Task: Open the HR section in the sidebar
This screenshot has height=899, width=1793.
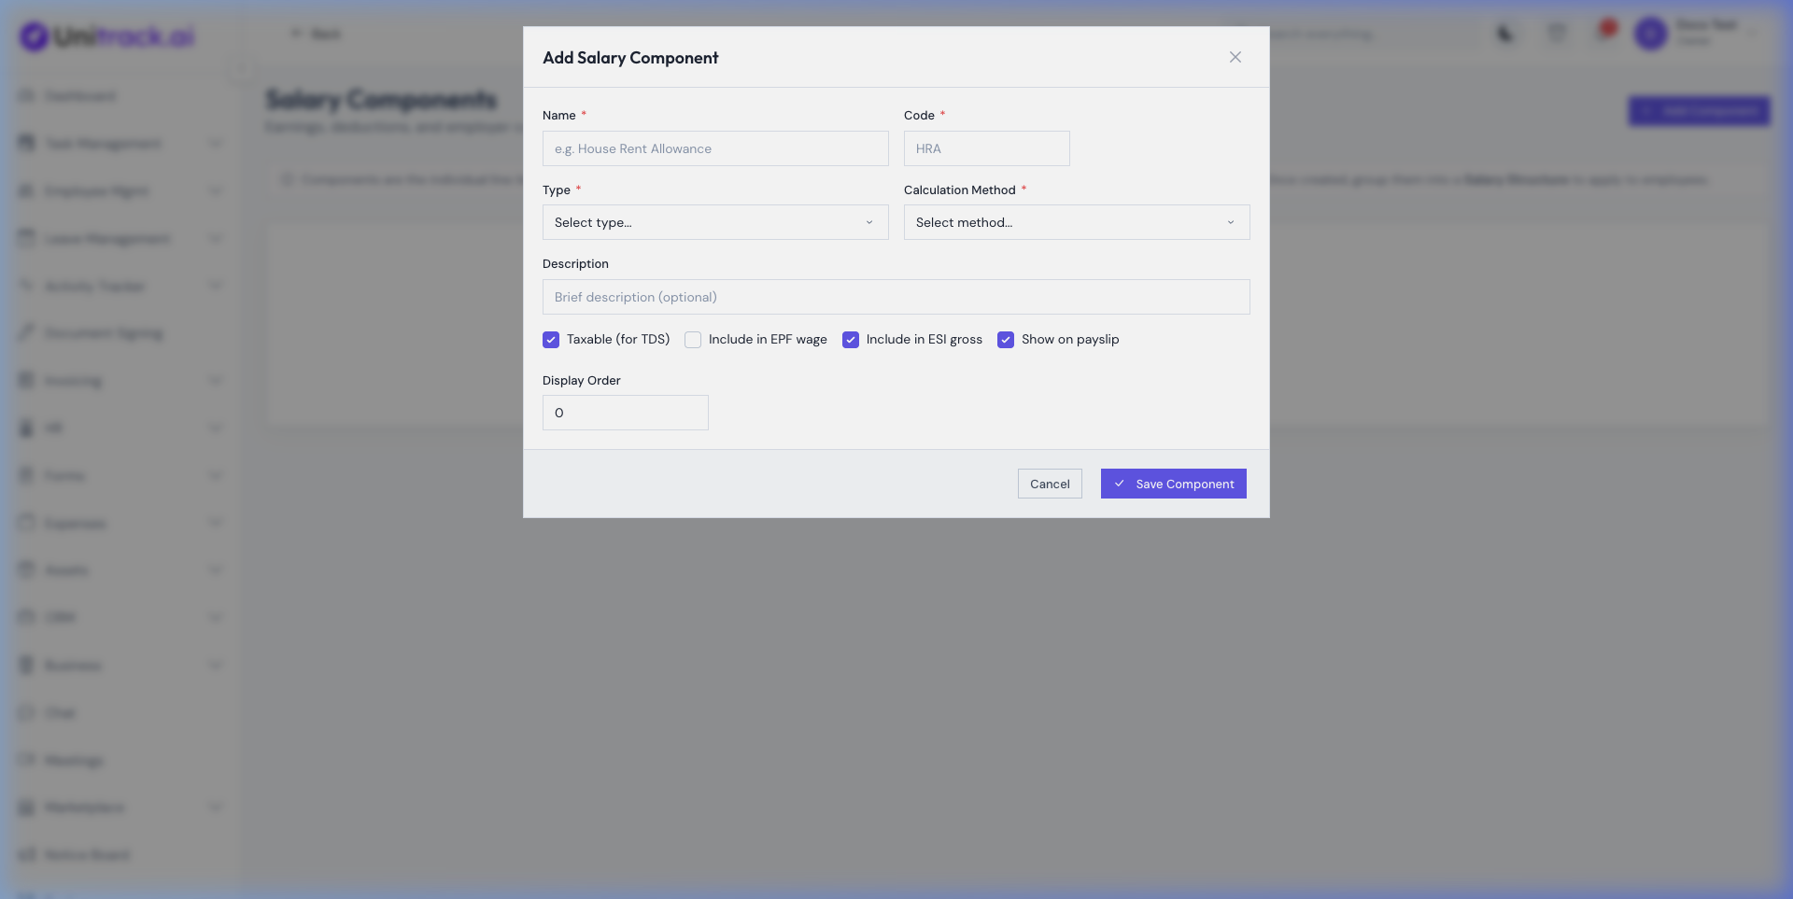Action: click(53, 428)
